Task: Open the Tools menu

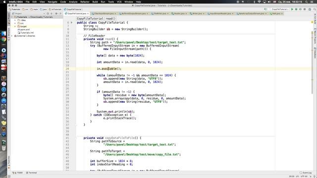Action: tap(111, 2)
